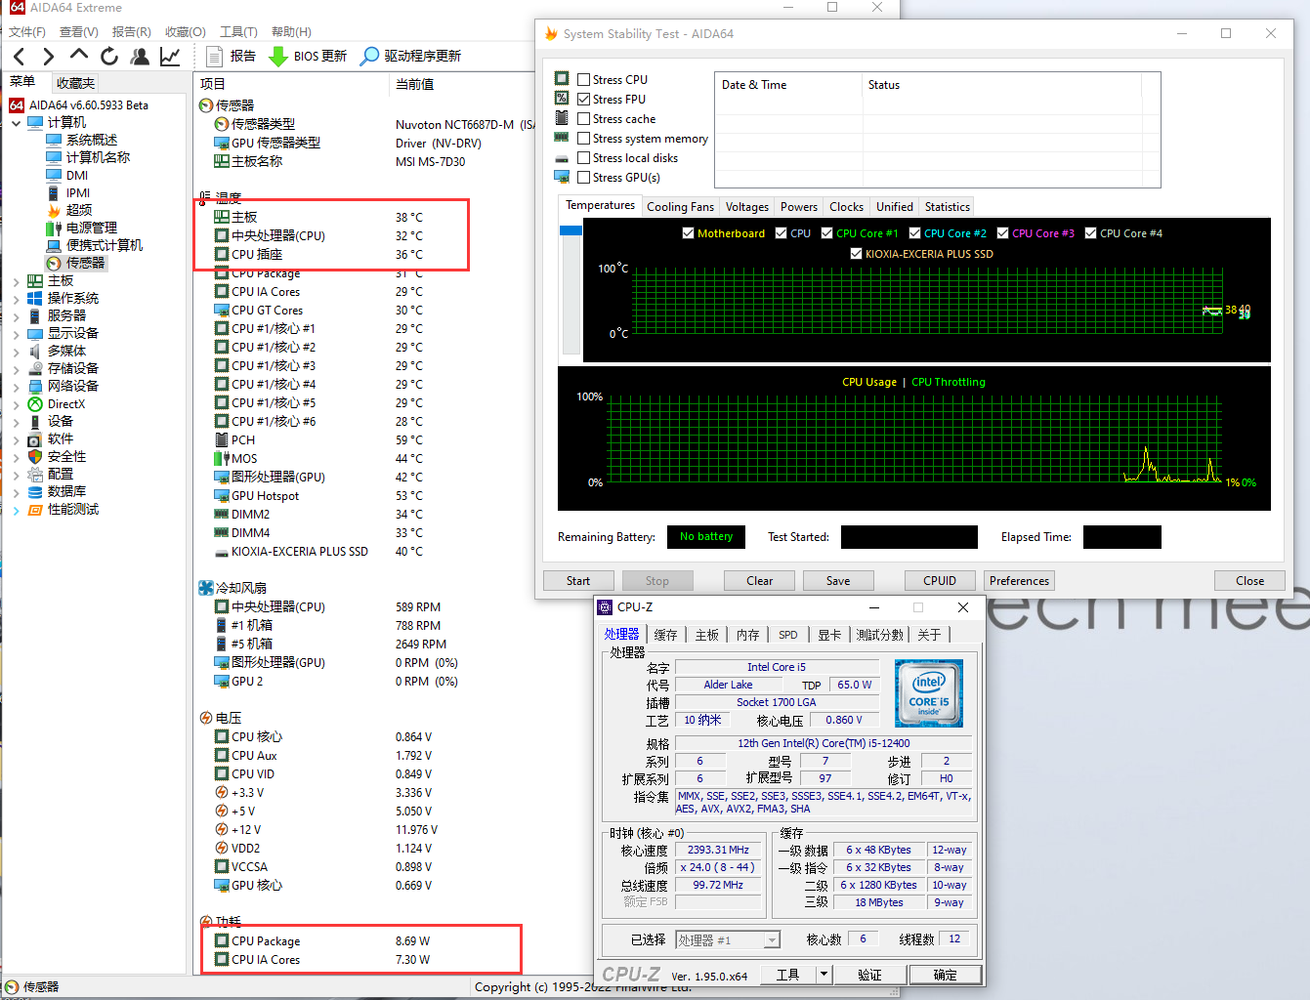Expand the 服务器 tree node

[x=16, y=316]
